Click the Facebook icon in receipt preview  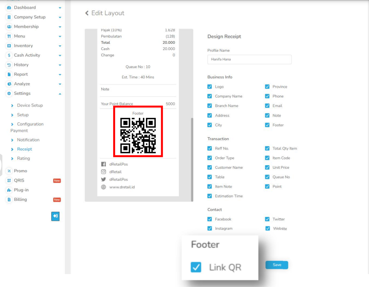point(103,164)
